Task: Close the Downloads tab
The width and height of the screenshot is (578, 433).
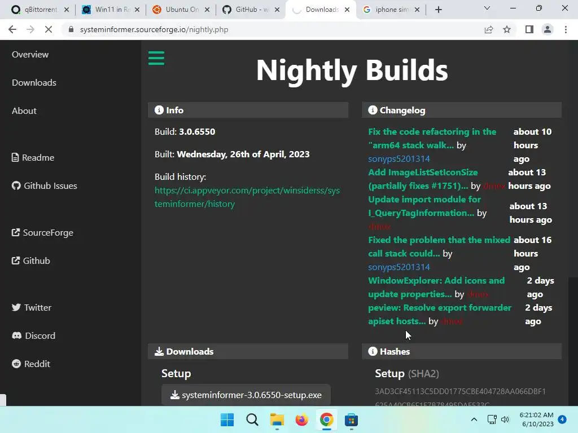Action: click(x=347, y=10)
